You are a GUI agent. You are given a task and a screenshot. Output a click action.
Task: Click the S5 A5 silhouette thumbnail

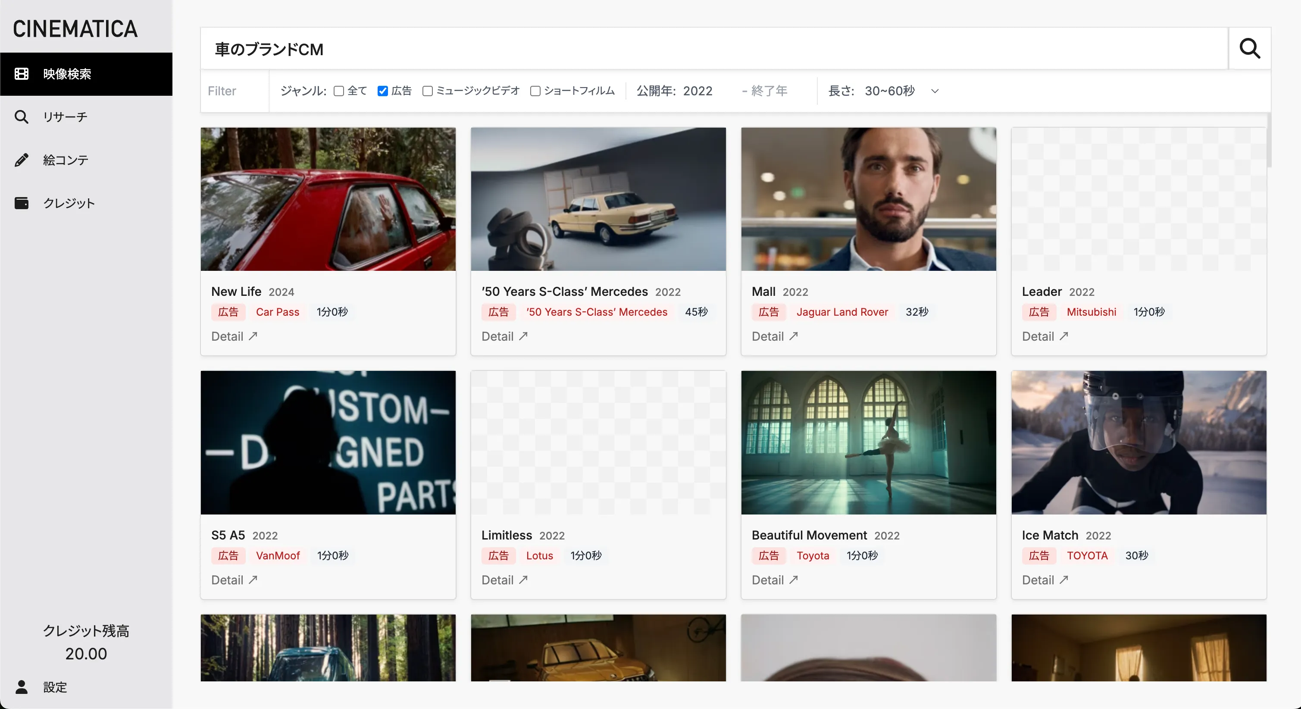click(x=328, y=442)
